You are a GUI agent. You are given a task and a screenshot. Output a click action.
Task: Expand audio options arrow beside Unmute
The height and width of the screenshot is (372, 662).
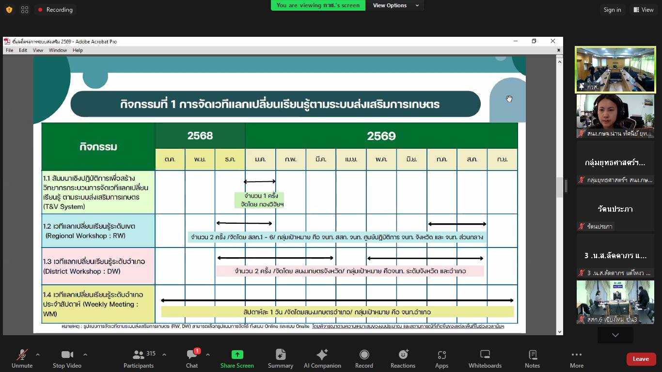click(38, 355)
